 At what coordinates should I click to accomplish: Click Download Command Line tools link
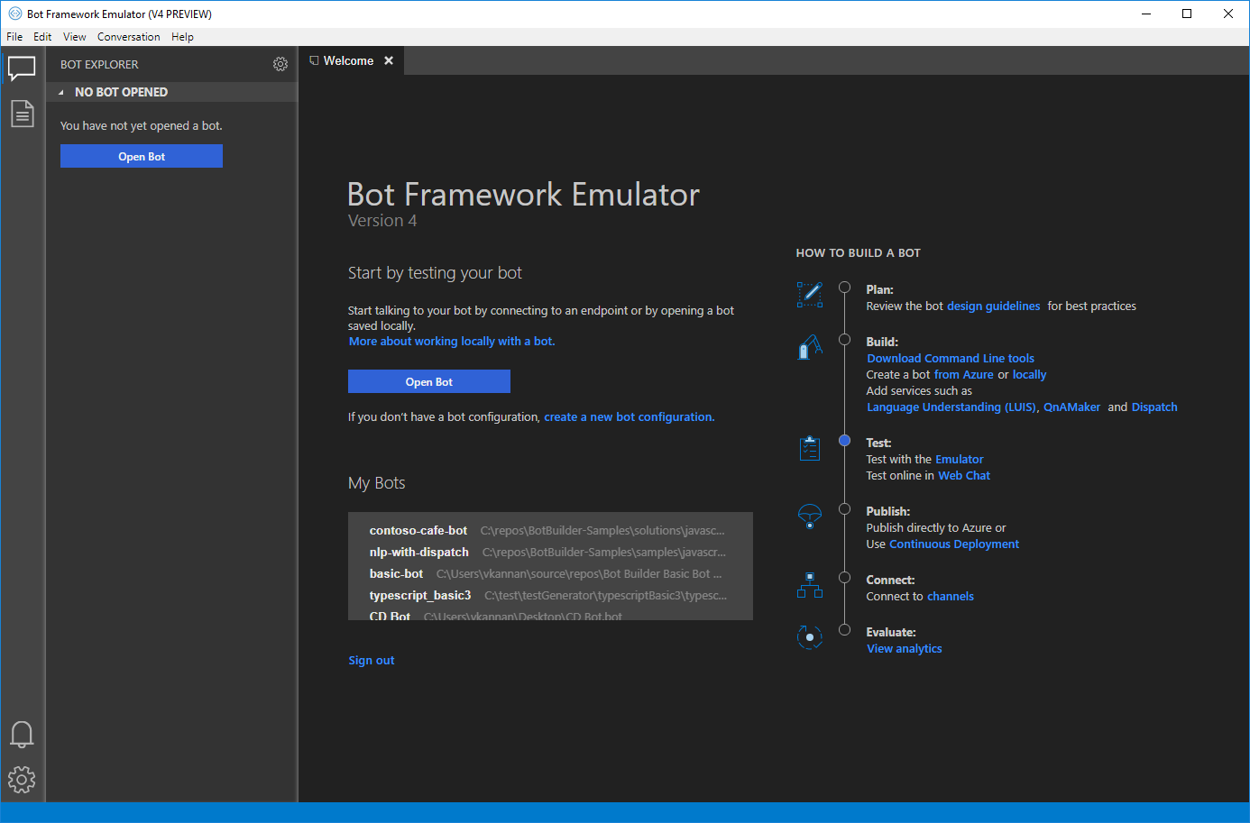tap(951, 359)
